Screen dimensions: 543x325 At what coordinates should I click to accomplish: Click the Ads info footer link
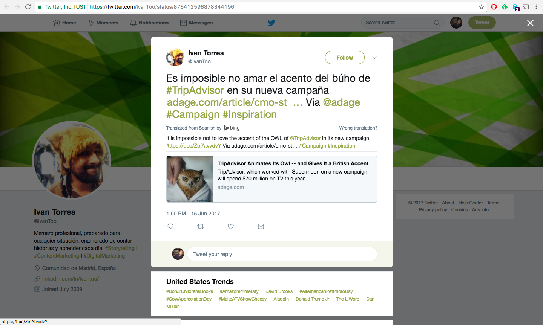[x=480, y=210]
